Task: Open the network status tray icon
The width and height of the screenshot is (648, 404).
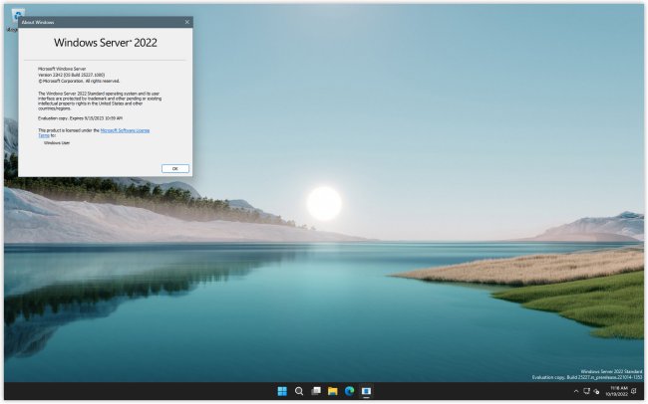Action: (586, 391)
